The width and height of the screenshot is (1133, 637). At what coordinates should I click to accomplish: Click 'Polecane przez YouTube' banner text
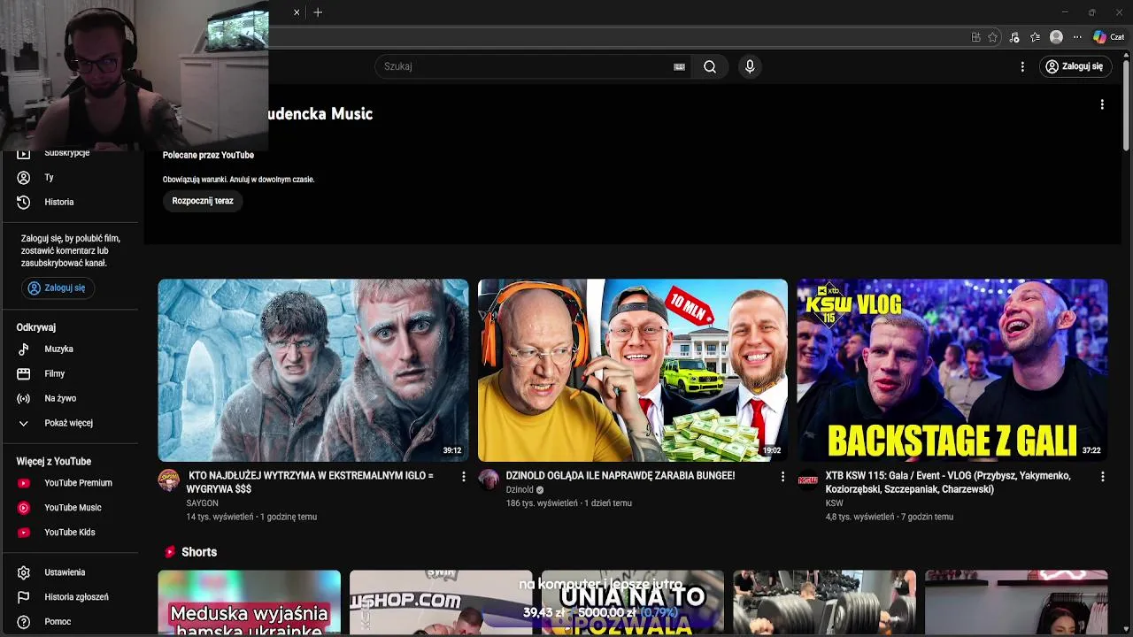tap(208, 155)
